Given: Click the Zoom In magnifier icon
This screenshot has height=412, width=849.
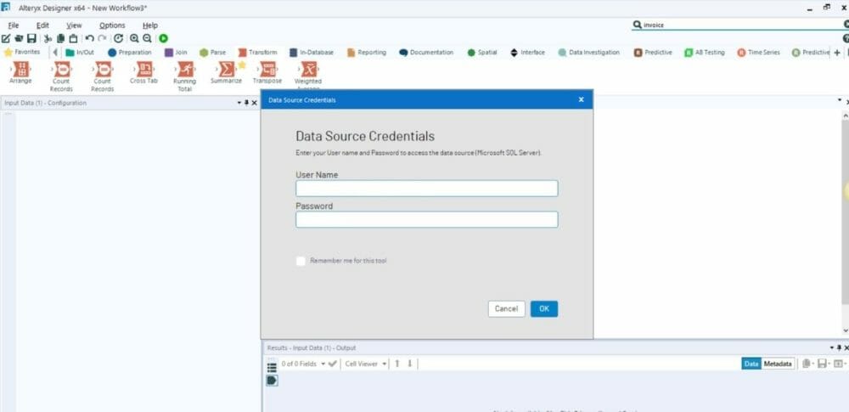Looking at the screenshot, I should click(134, 38).
